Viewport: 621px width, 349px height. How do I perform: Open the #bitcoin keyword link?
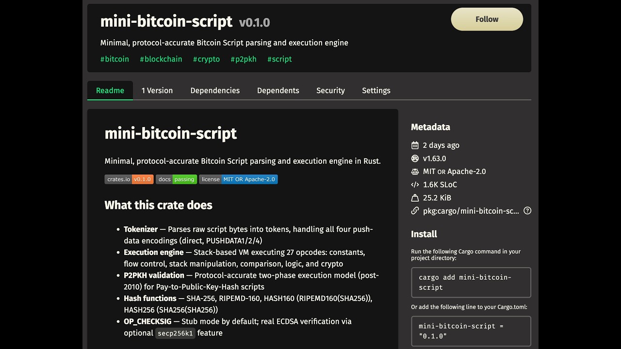(x=114, y=59)
